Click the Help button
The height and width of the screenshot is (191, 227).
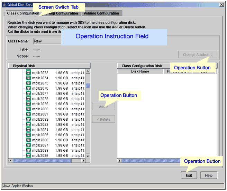209,175
